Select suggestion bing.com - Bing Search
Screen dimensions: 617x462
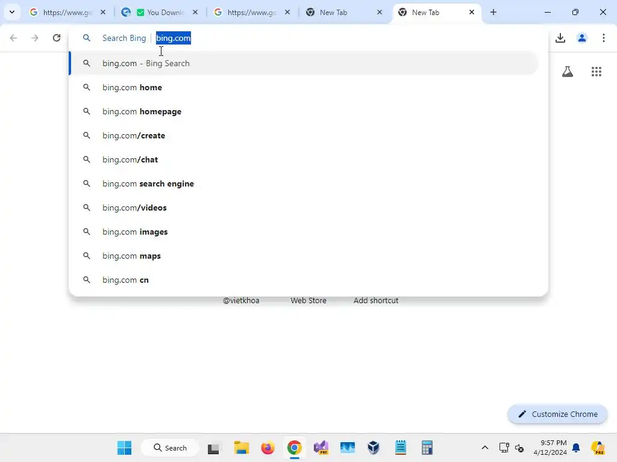[x=304, y=63]
